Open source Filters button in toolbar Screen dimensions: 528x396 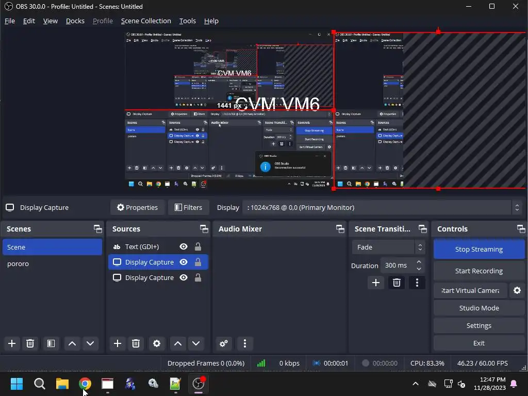[189, 207]
